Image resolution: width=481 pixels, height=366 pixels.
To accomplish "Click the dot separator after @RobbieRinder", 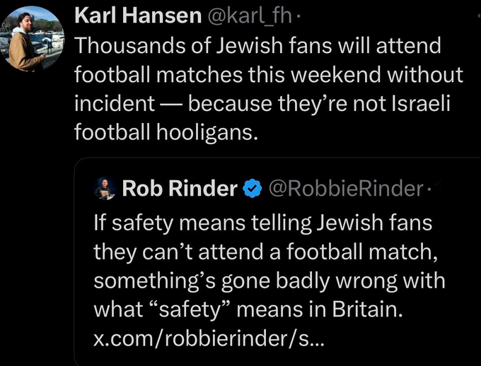I will pyautogui.click(x=429, y=189).
